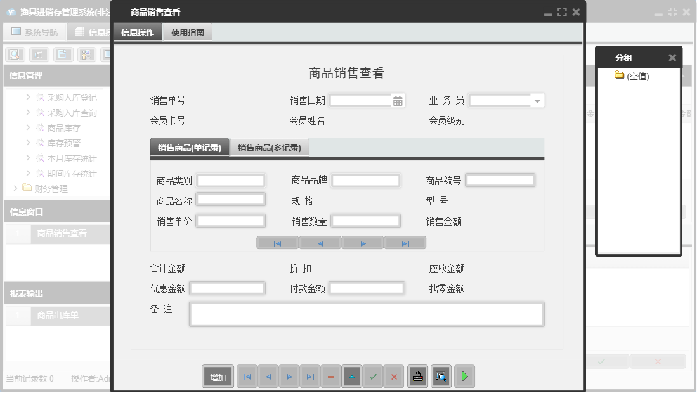Click the blue edit triangle icon
Viewport: 697px width, 393px height.
pyautogui.click(x=351, y=376)
